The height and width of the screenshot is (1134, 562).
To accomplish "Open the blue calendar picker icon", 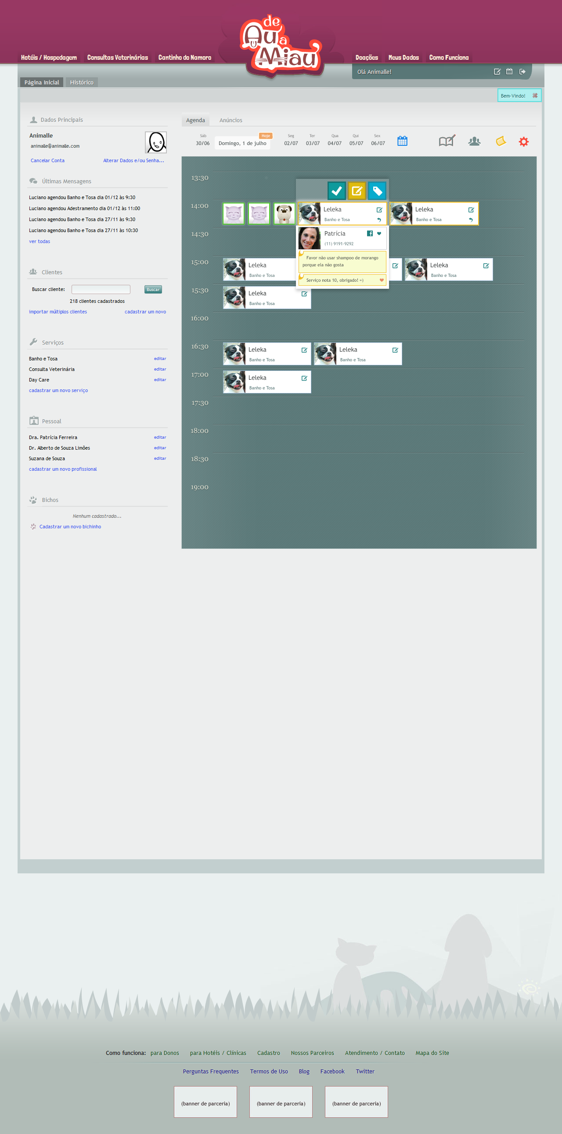I will click(x=402, y=141).
